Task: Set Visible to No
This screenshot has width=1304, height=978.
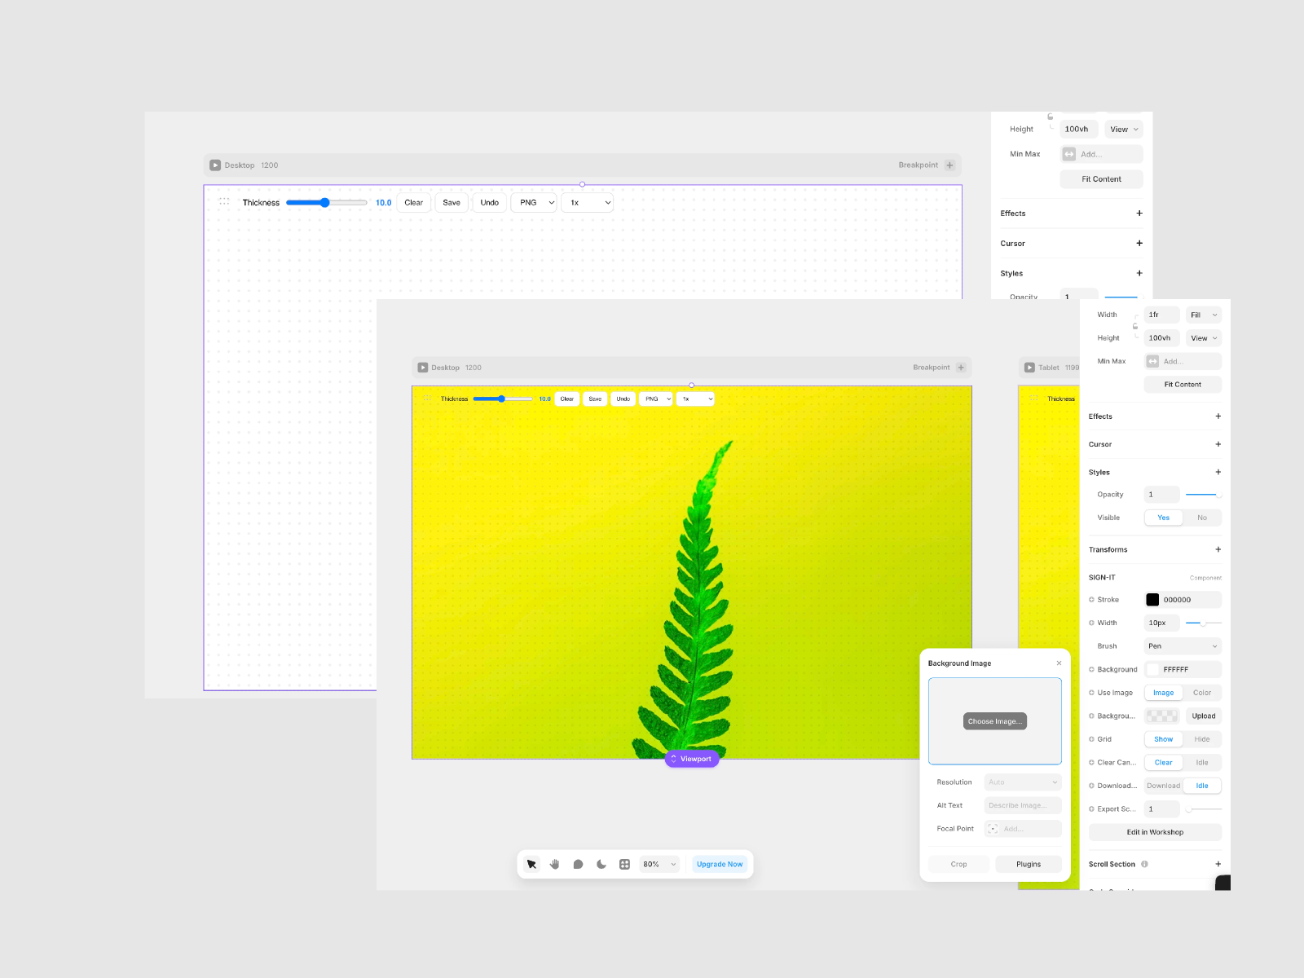Action: pyautogui.click(x=1202, y=518)
